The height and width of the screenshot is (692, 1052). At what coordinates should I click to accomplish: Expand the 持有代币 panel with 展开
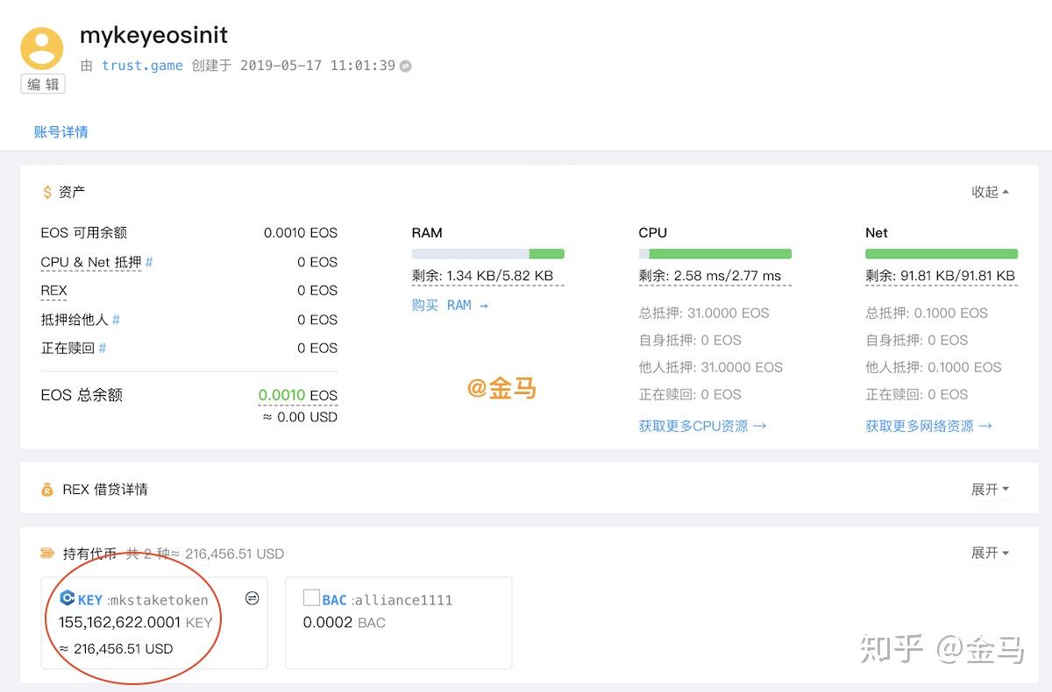tap(990, 554)
